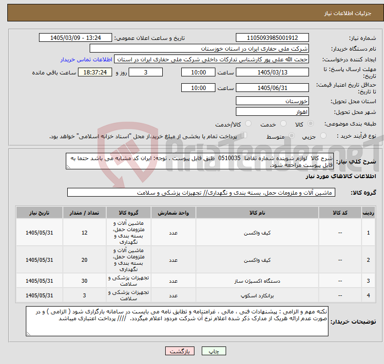Click response deadline date 1405/03/13 field
This screenshot has height=364, width=384.
coord(272,72)
